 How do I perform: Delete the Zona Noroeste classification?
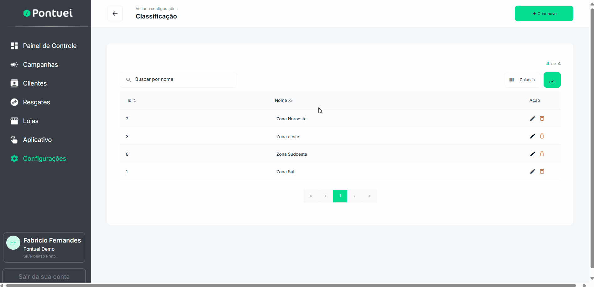(542, 118)
